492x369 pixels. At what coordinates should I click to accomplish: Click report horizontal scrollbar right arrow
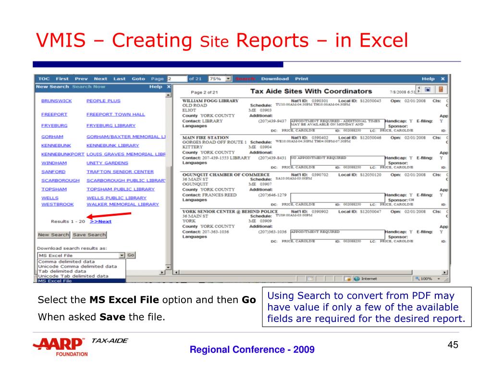click(444, 272)
